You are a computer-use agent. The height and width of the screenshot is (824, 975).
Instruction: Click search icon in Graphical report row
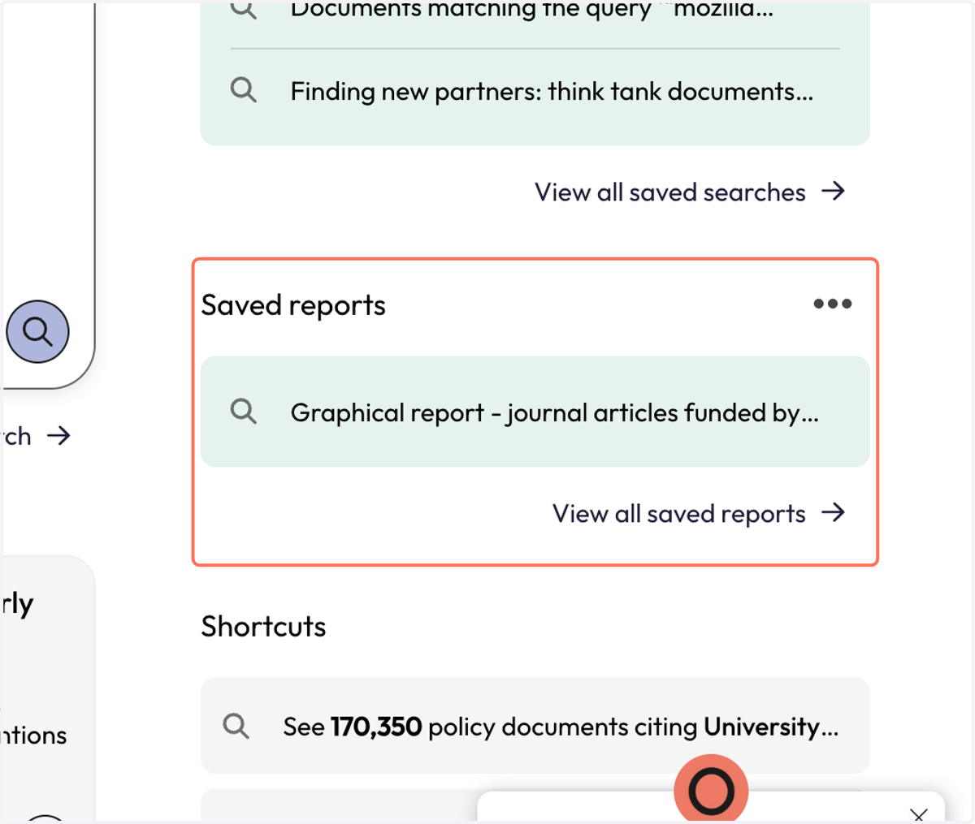[243, 412]
